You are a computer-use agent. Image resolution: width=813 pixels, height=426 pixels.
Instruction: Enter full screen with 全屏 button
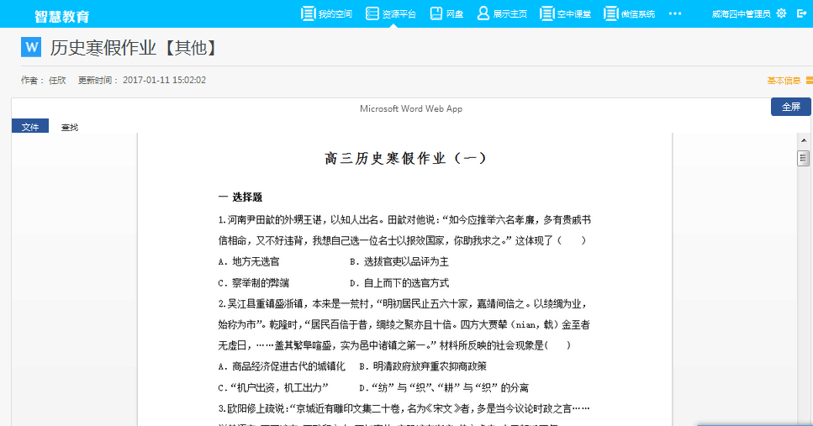(790, 107)
